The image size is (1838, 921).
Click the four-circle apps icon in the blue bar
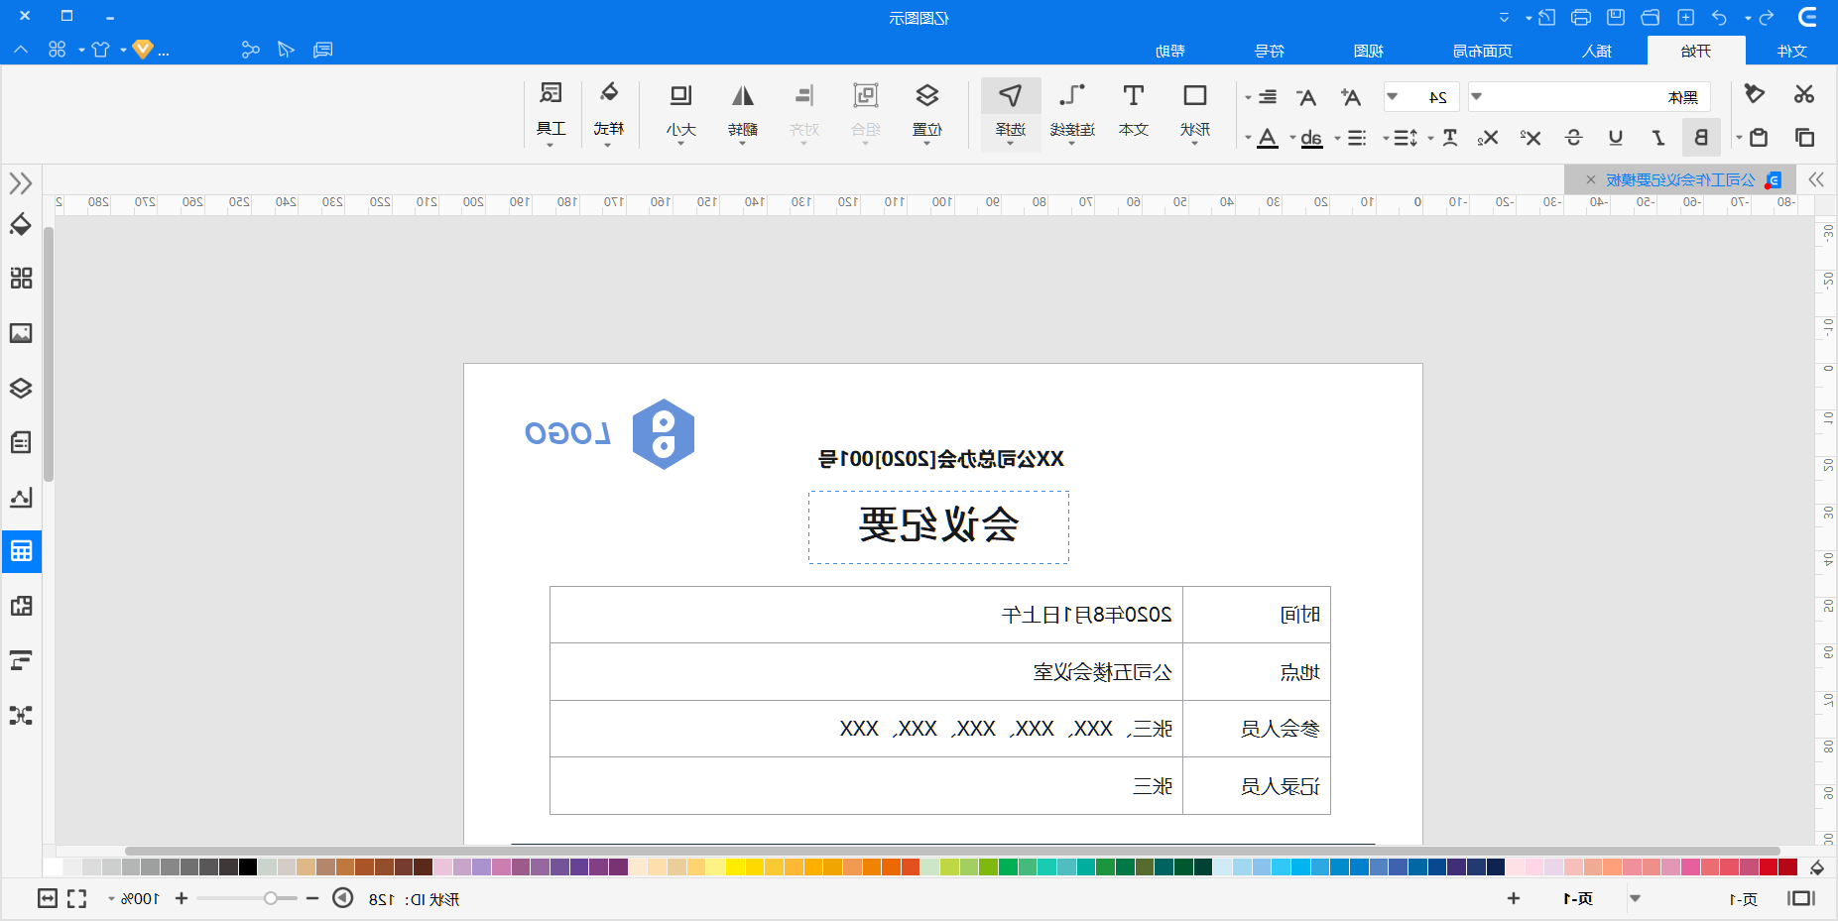[58, 50]
